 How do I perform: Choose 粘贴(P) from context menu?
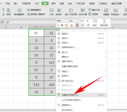pyautogui.click(x=81, y=43)
